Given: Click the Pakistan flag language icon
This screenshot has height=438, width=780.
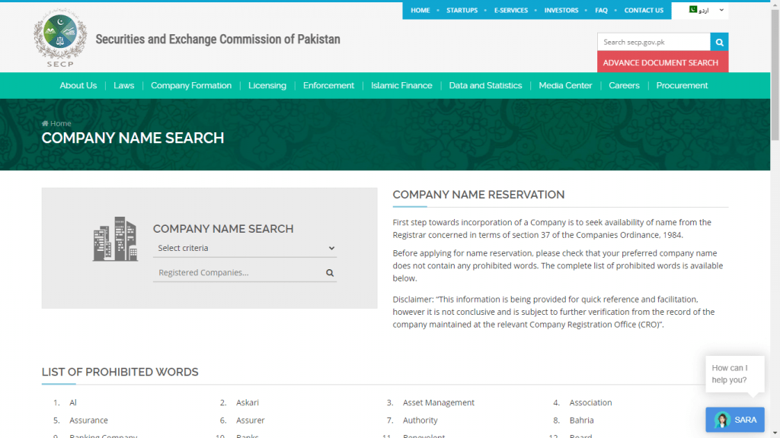Looking at the screenshot, I should pyautogui.click(x=693, y=10).
